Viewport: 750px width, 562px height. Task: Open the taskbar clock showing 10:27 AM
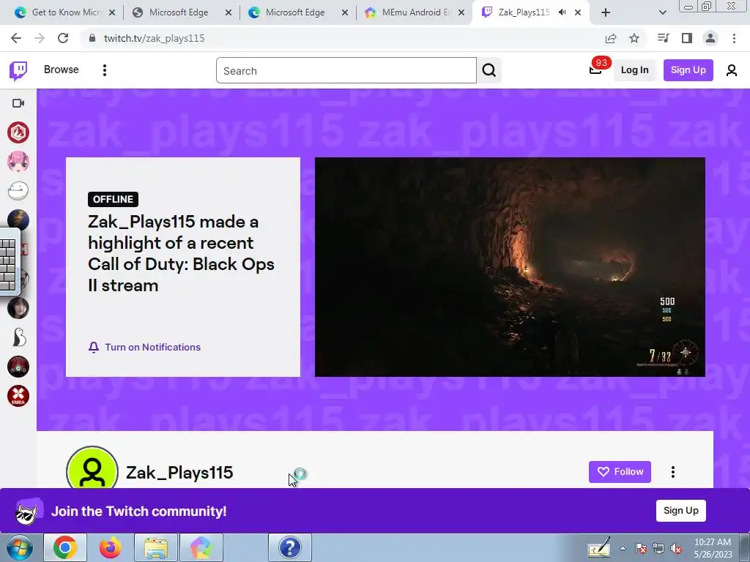tap(713, 547)
